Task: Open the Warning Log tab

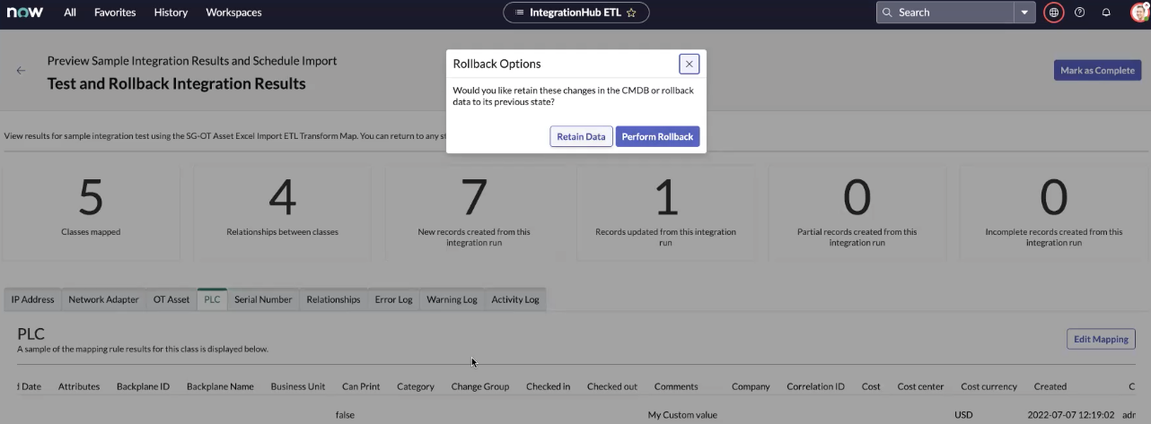Action: coord(452,299)
